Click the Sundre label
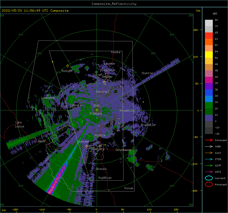The image size is (228, 213). 77,105
